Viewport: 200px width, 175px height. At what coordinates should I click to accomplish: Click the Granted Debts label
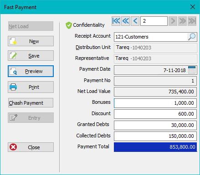[93, 124]
